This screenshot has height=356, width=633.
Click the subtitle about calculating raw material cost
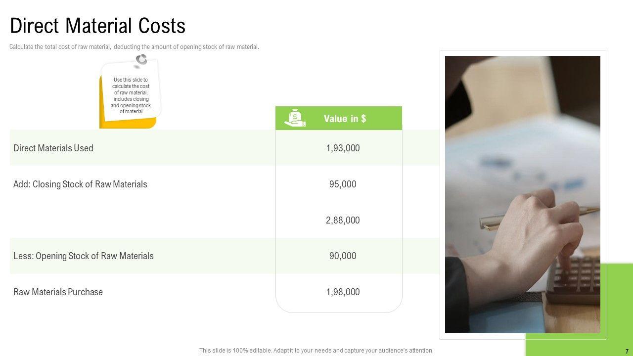click(134, 47)
